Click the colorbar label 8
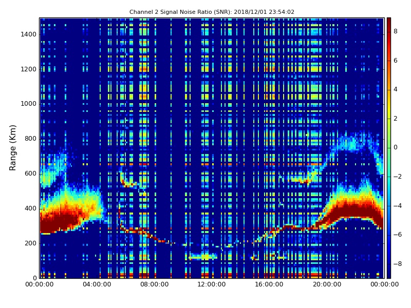 coord(396,31)
